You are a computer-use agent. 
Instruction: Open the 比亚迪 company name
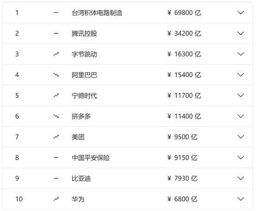tap(81, 179)
